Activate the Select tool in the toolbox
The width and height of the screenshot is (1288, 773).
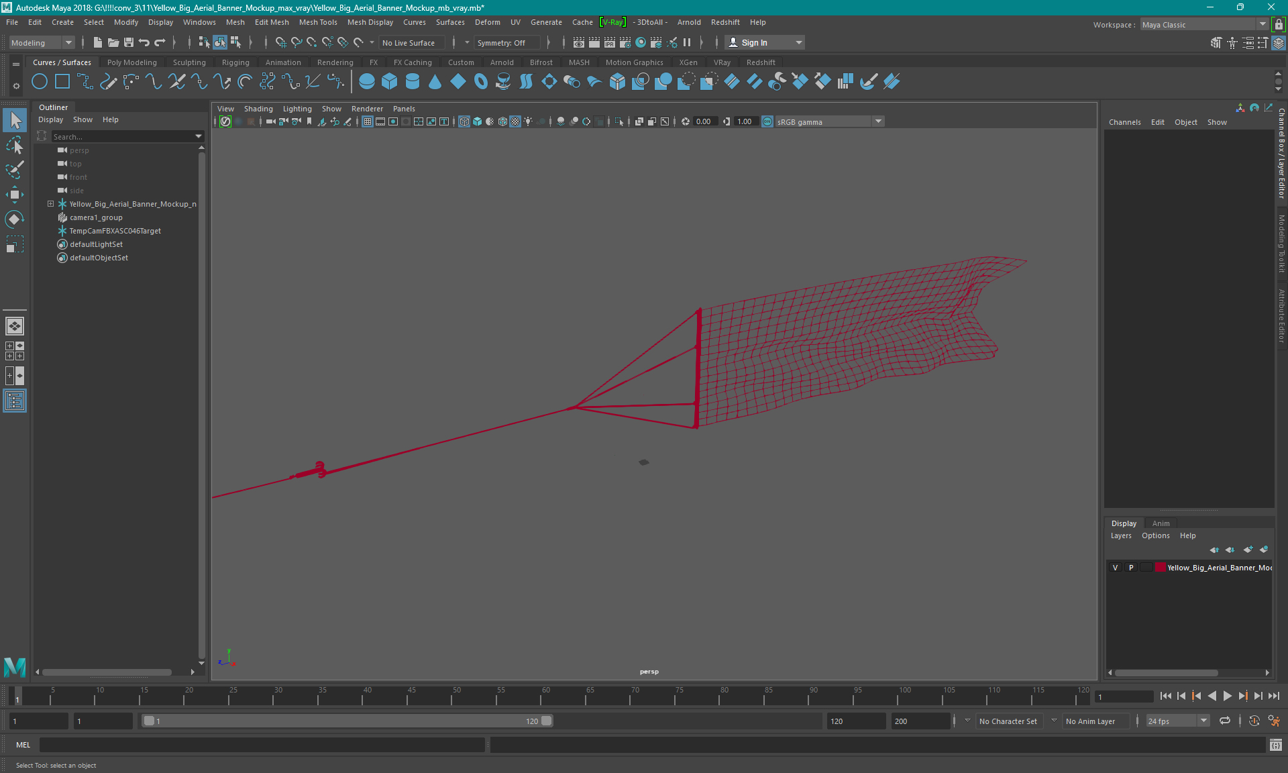[15, 121]
